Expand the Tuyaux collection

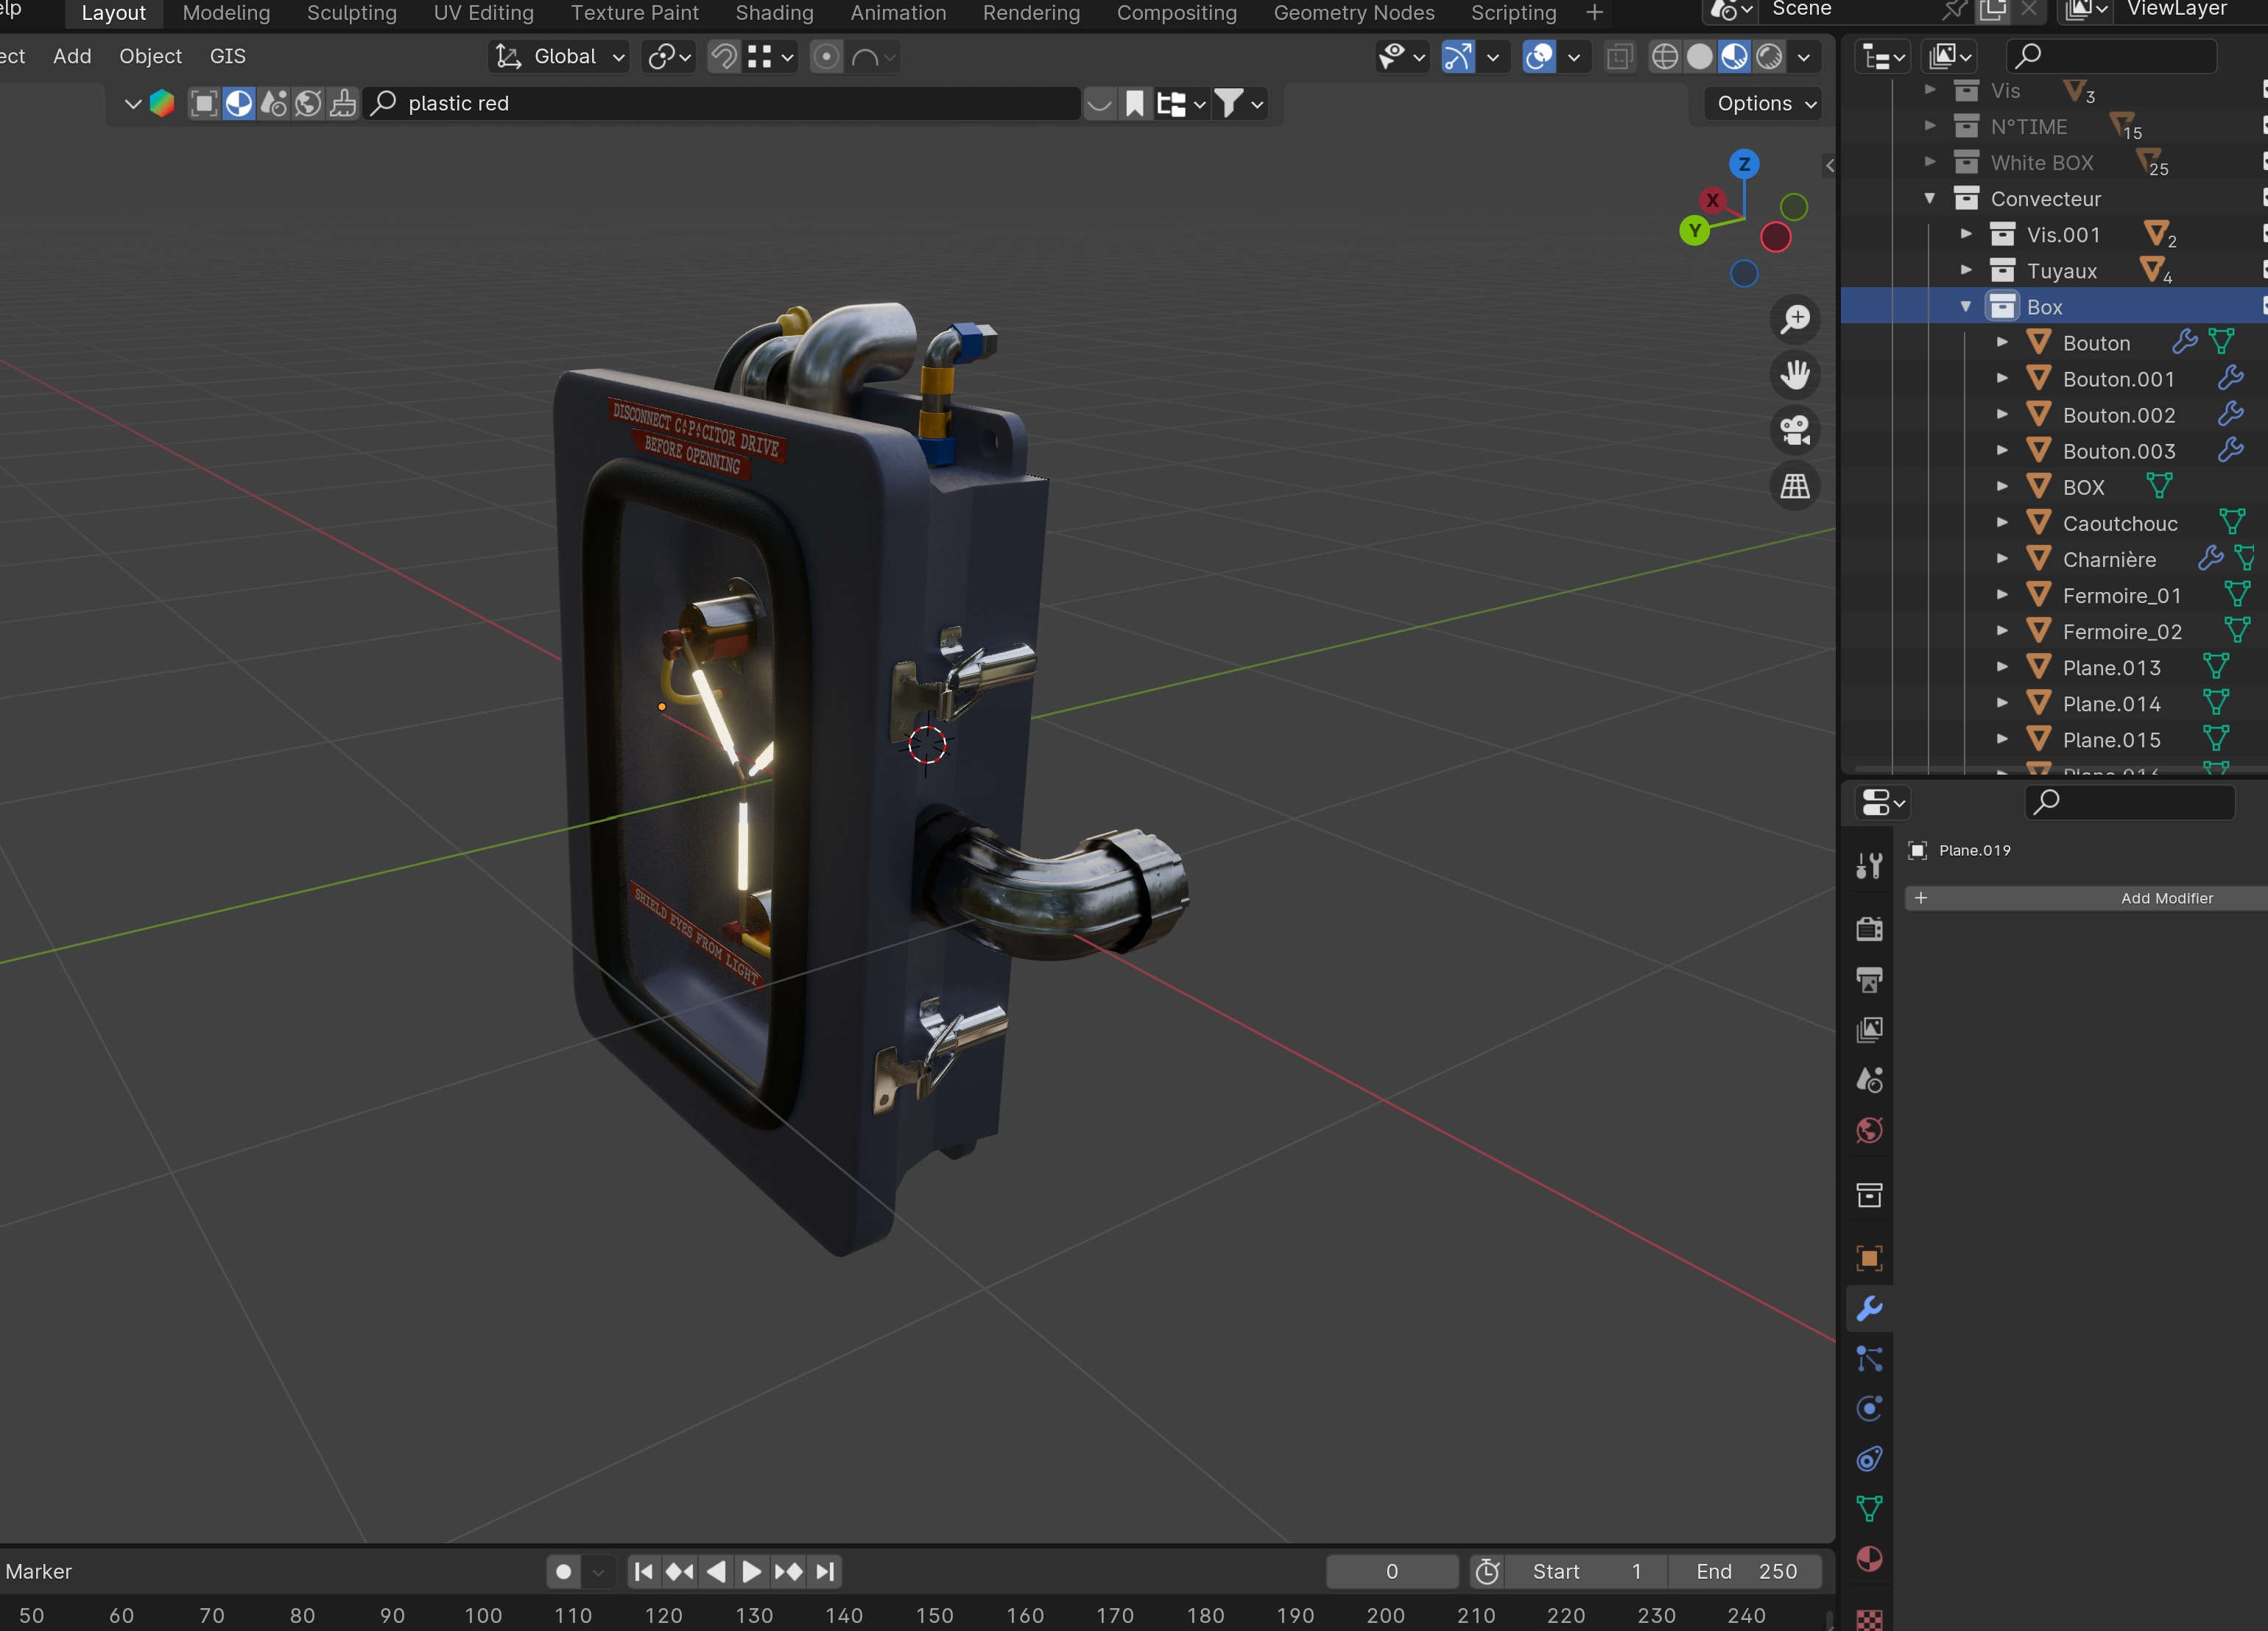click(x=1966, y=270)
